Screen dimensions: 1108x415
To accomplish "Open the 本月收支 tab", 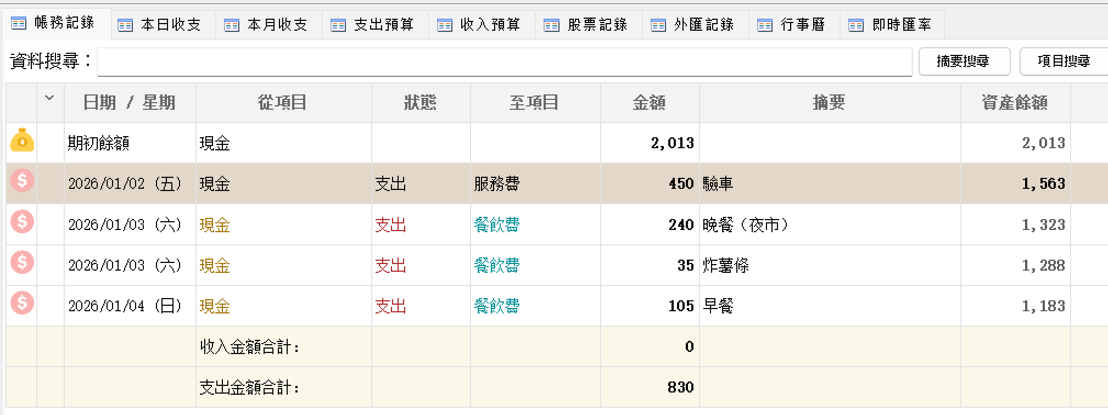I will (x=270, y=25).
